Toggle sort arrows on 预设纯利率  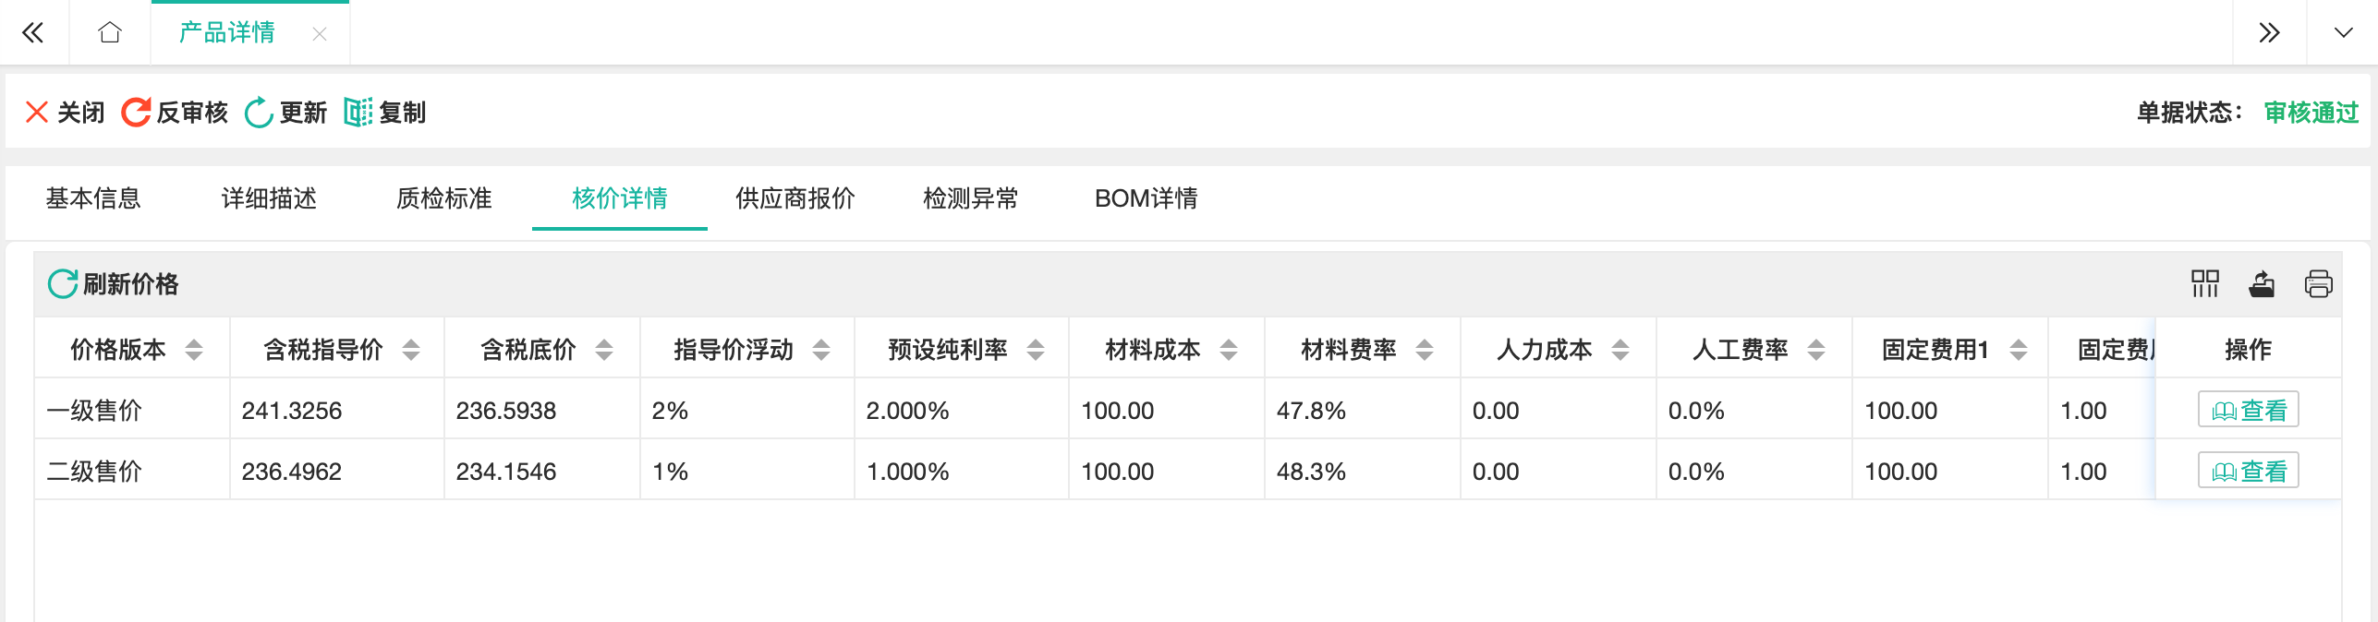tap(1036, 350)
